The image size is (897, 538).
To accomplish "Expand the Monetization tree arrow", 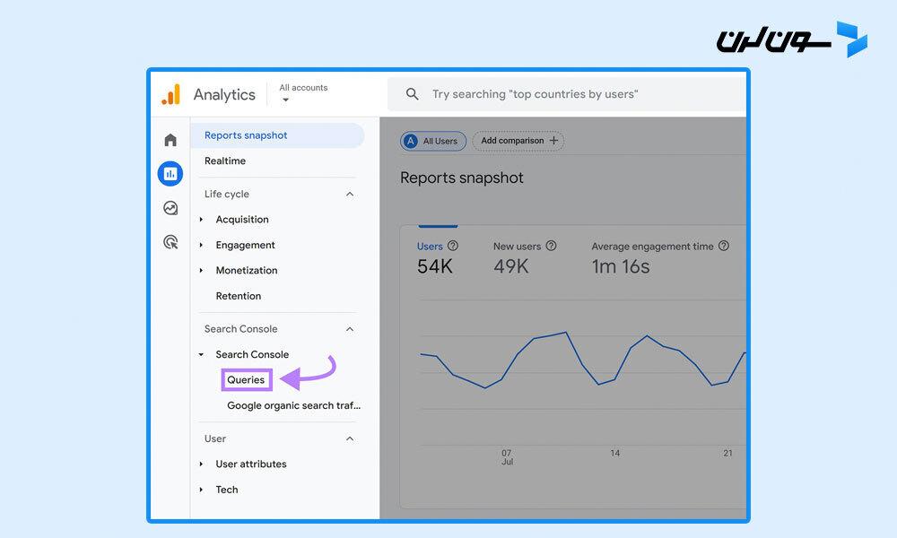I will coord(201,271).
